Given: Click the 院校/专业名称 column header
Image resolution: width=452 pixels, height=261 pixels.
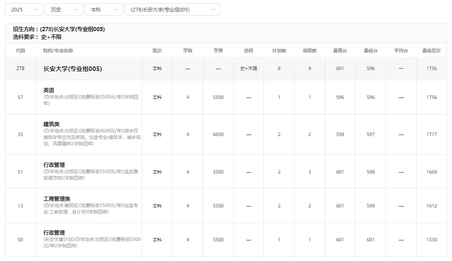Looking at the screenshot, I should point(58,50).
